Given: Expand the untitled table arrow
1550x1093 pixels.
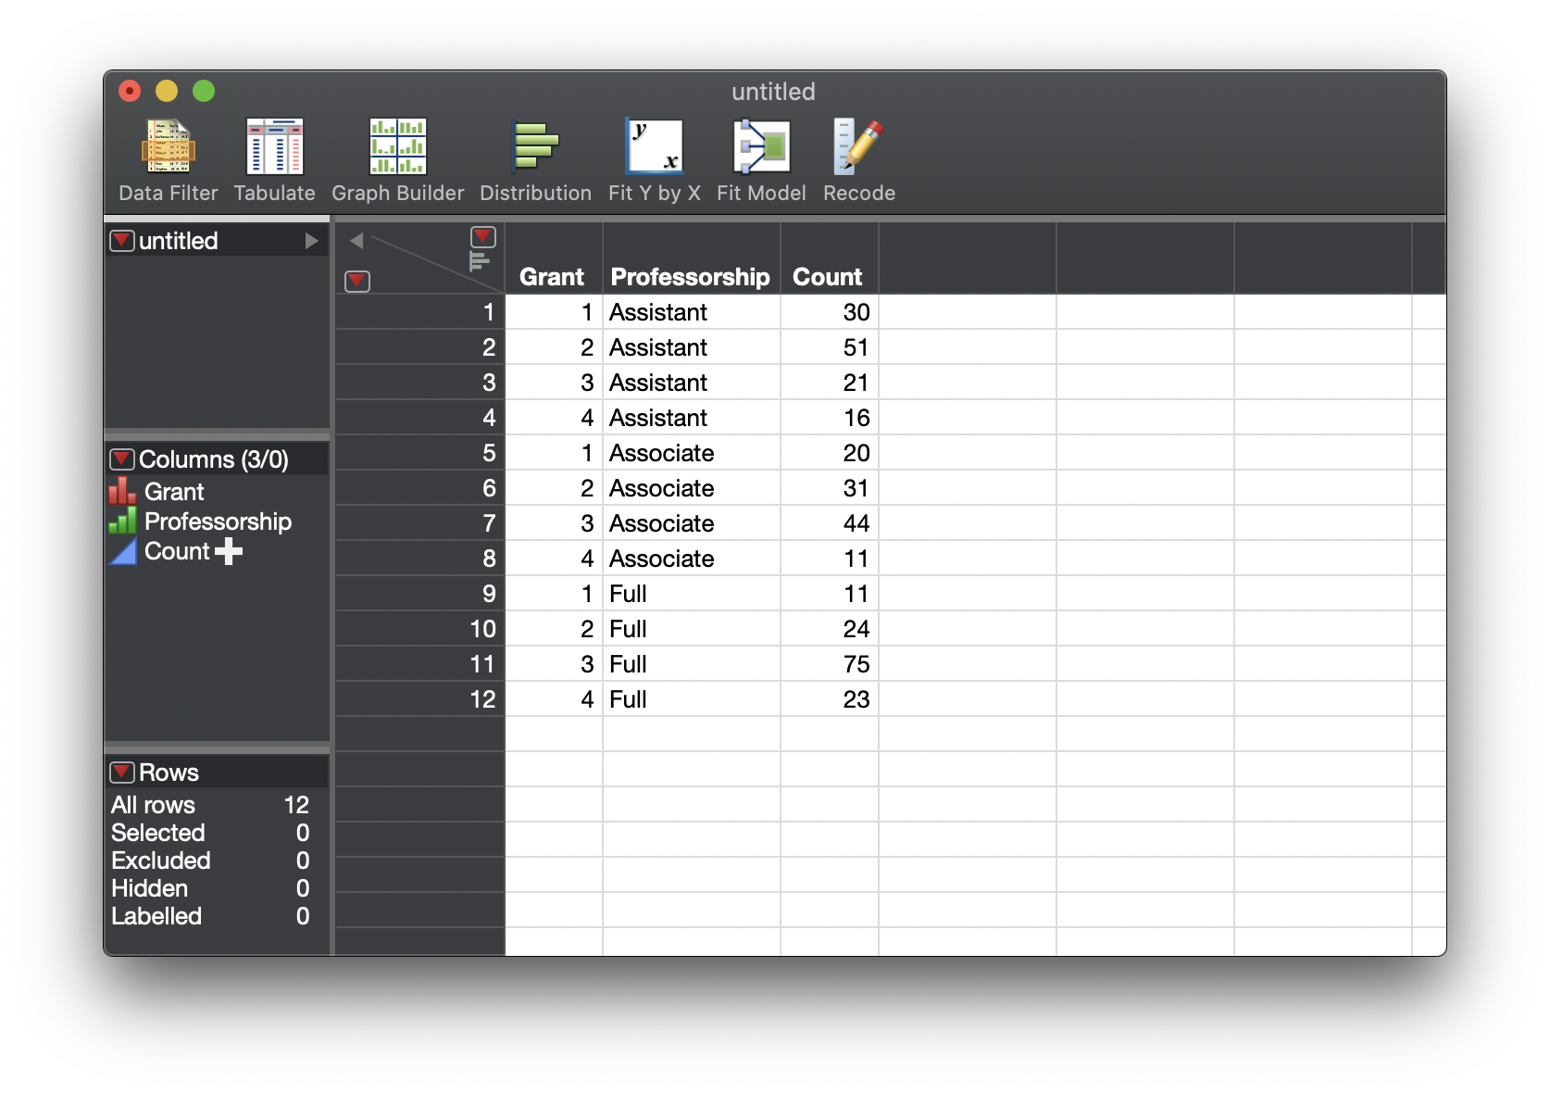Looking at the screenshot, I should click(x=312, y=240).
